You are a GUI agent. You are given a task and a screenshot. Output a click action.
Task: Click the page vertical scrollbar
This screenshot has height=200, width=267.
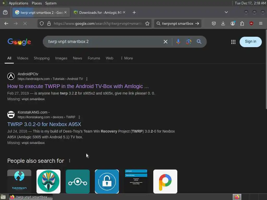[266, 69]
